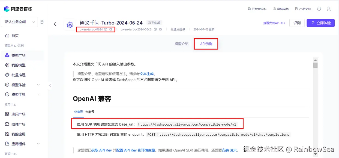Open 插件广场 in the sidebar
Viewport: 339px width, 158px height.
pyautogui.click(x=19, y=124)
